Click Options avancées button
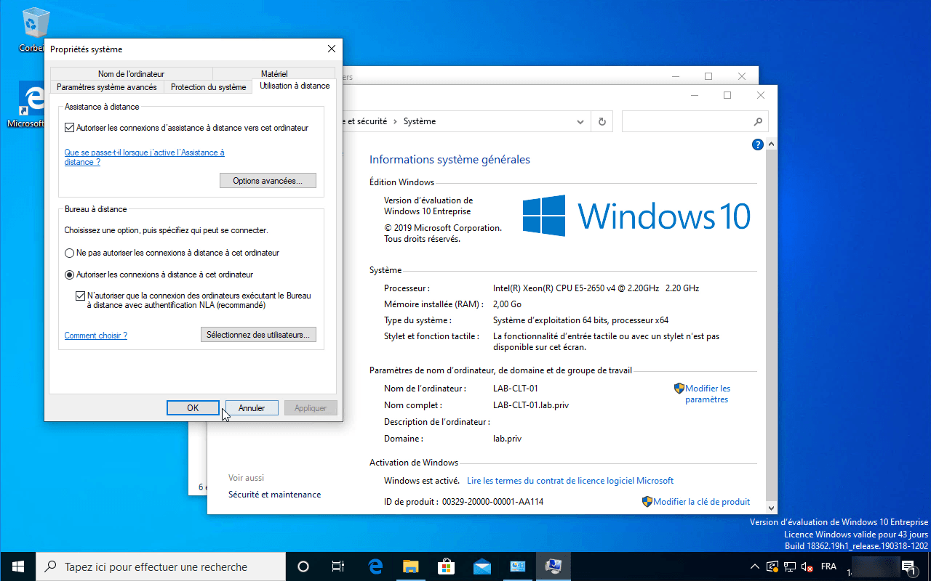Viewport: 931px width, 581px height. [x=268, y=180]
